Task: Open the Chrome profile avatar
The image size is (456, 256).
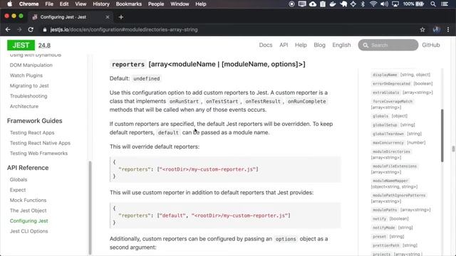Action: (436, 30)
